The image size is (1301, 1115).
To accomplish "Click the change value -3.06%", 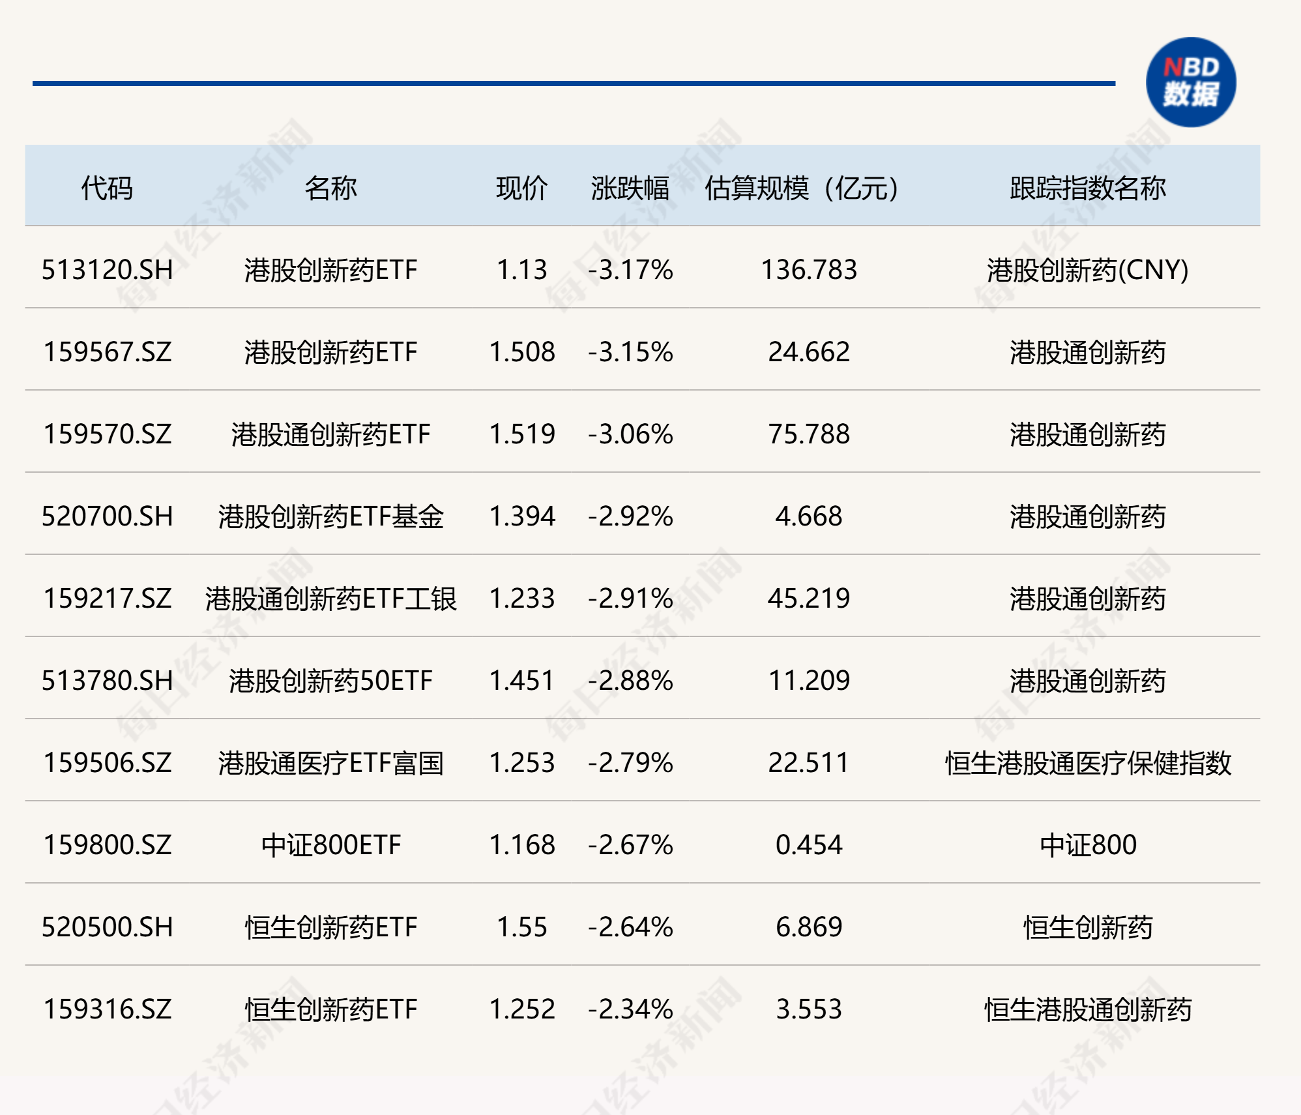I will pos(630,434).
